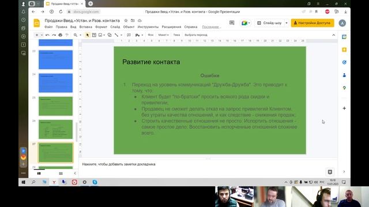Viewport: 369px width, 207px height.
Task: Open the Windows Start button
Action: 24,182
